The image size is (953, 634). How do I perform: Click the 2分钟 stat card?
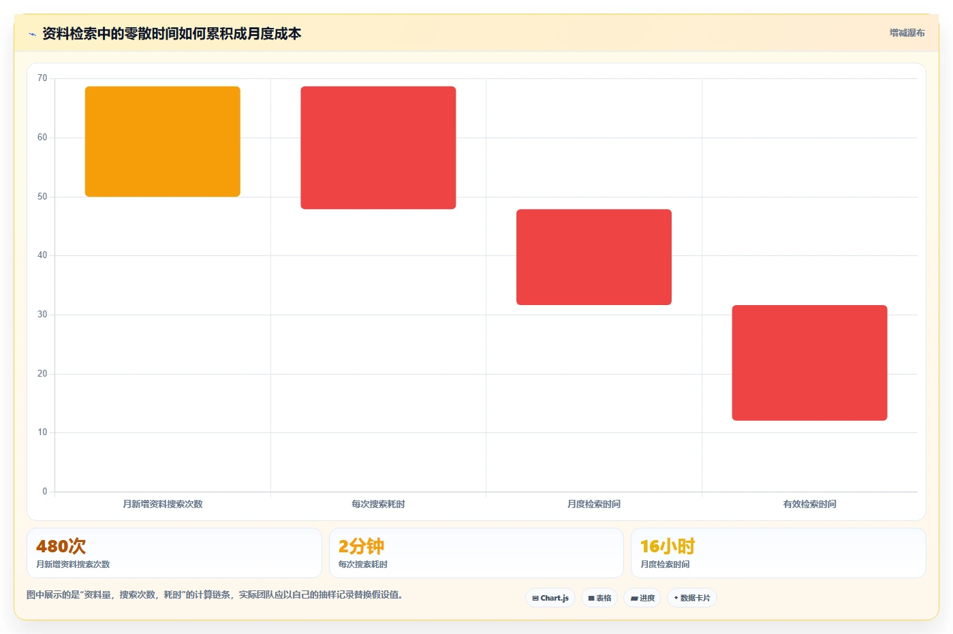coord(476,553)
